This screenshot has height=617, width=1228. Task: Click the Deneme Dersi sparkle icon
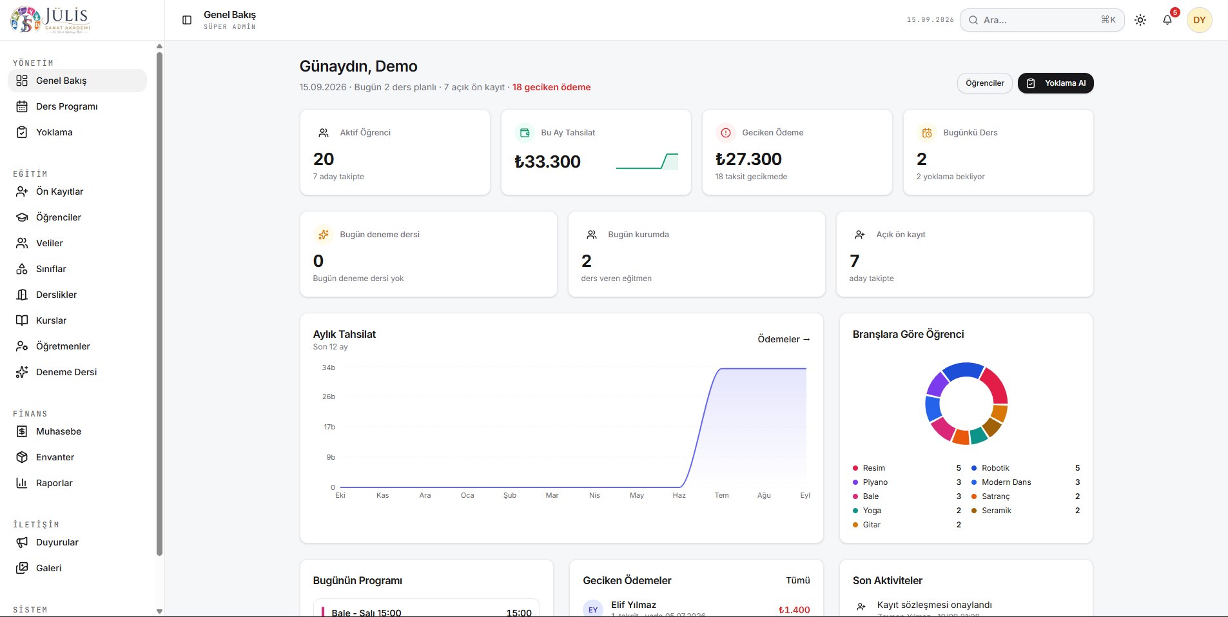[x=22, y=372]
